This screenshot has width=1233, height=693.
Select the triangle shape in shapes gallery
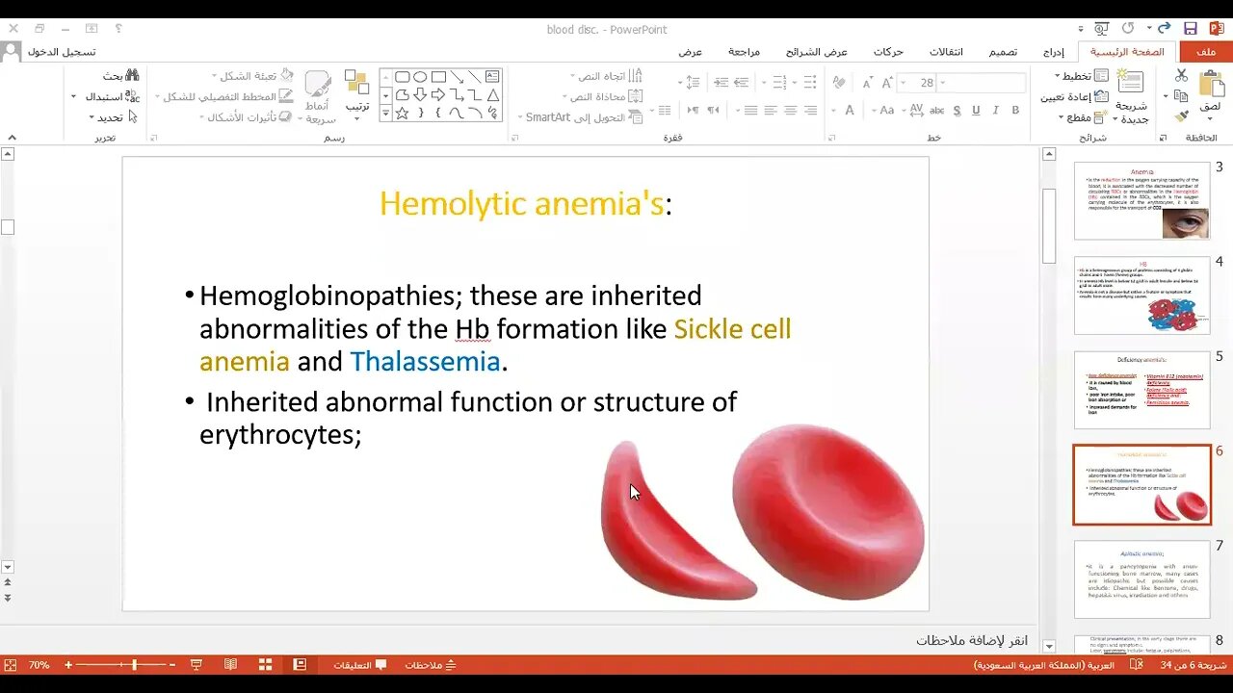click(492, 94)
